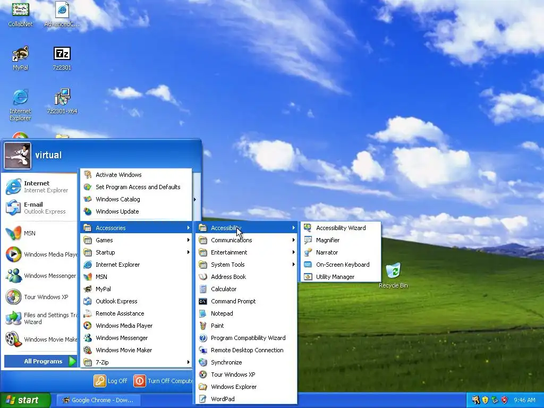The image size is (544, 408).
Task: Click the red security shield tray icon
Action: (x=505, y=400)
